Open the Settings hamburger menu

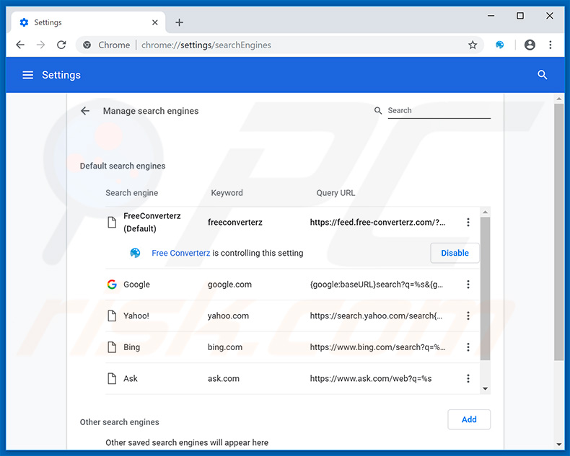pyautogui.click(x=27, y=75)
